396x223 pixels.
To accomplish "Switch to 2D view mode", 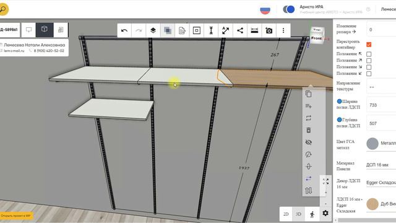I will pos(286,214).
